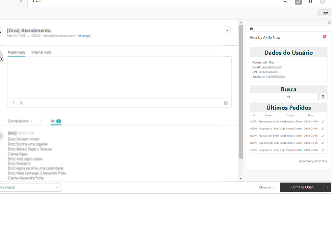Open the ticket options dropdown arrow

(227, 30)
